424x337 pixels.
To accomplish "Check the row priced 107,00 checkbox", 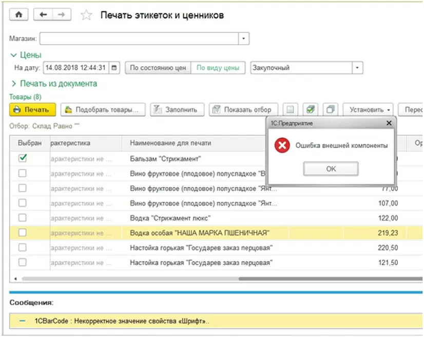I will (23, 203).
